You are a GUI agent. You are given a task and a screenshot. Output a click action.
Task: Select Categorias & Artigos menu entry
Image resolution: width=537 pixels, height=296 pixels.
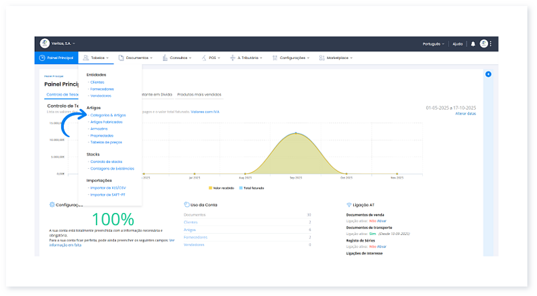(x=107, y=115)
